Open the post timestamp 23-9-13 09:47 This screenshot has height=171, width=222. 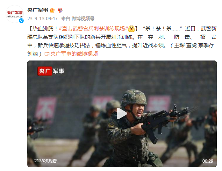[42, 19]
